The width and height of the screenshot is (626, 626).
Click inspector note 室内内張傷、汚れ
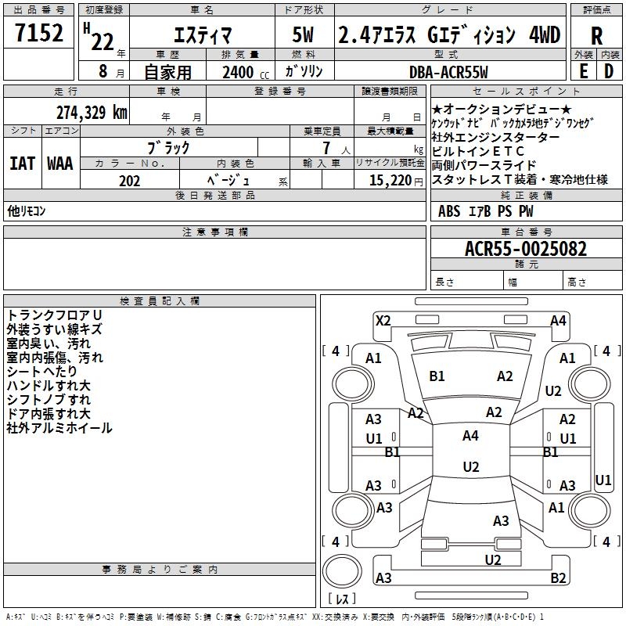tap(55, 358)
